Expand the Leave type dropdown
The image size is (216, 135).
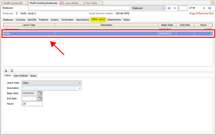tap(80, 83)
